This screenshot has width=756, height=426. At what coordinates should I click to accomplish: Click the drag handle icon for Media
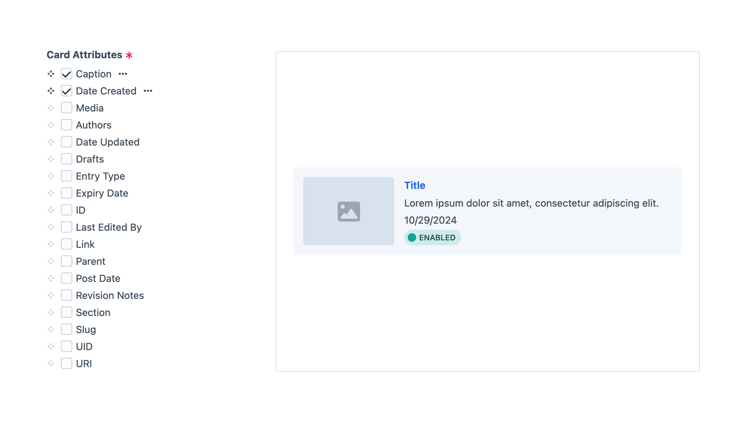click(x=50, y=108)
